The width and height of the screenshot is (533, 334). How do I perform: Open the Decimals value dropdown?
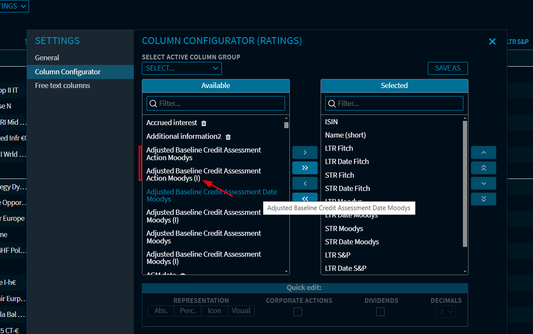point(446,312)
